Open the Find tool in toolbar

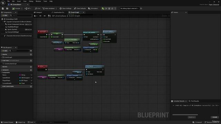tap(38, 9)
